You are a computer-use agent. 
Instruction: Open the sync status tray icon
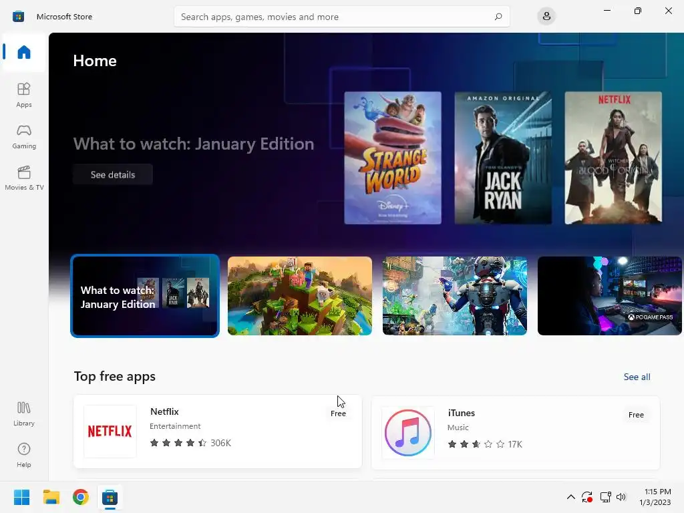[587, 497]
